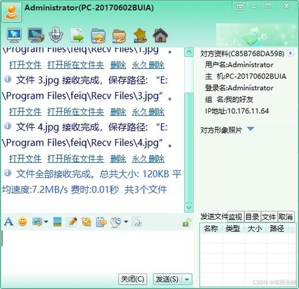Click 打开所在文件夹 under the 3.jpg message

(76, 112)
